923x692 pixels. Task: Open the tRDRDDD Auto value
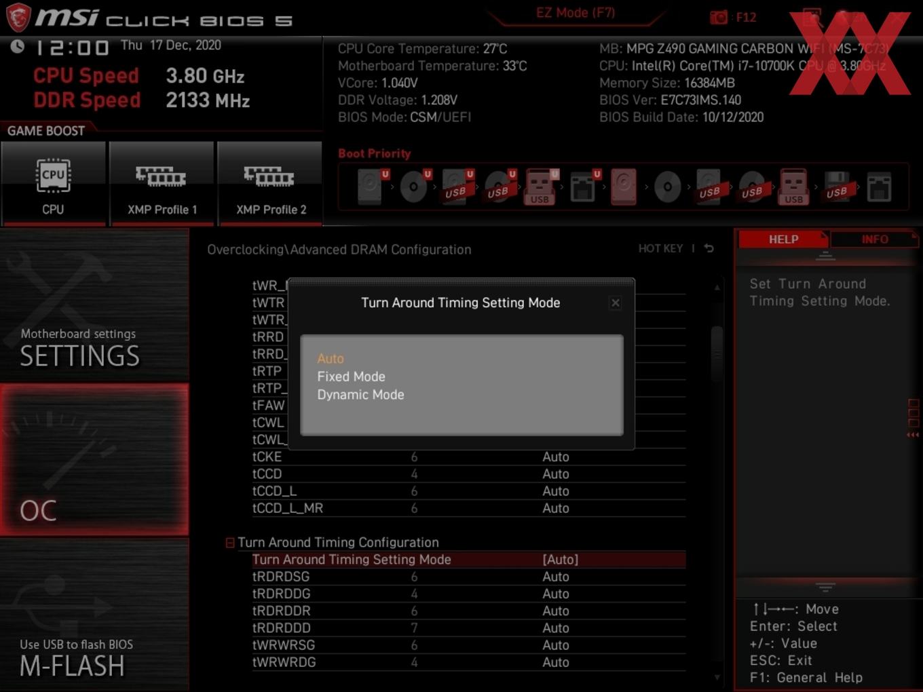tap(556, 628)
